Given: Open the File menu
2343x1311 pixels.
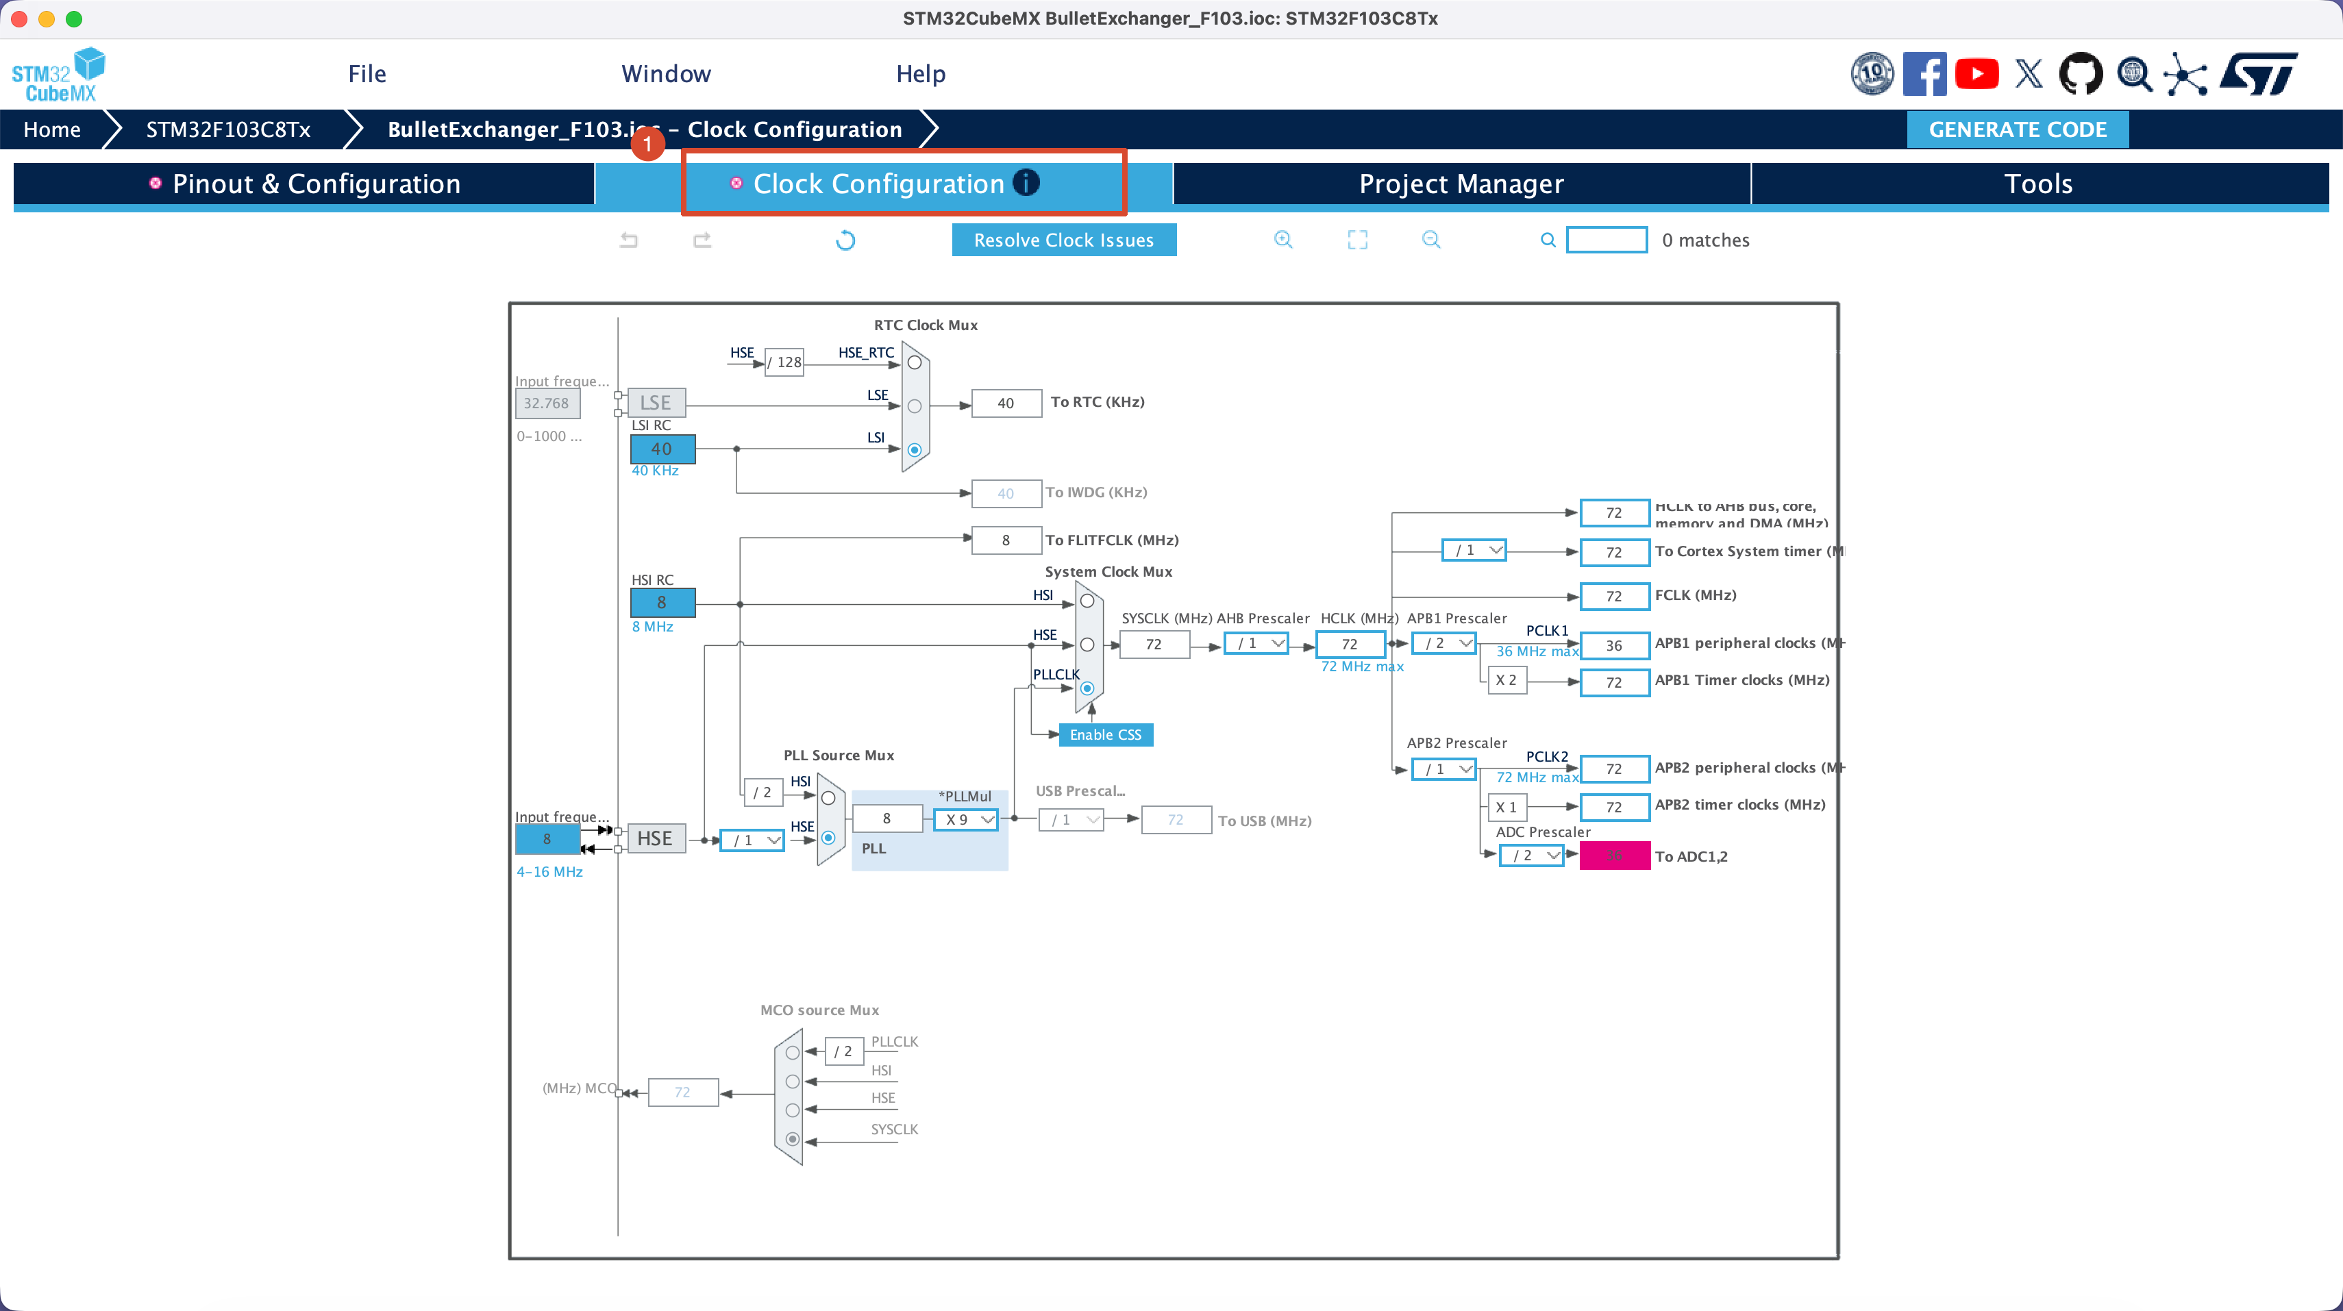Looking at the screenshot, I should [x=367, y=74].
